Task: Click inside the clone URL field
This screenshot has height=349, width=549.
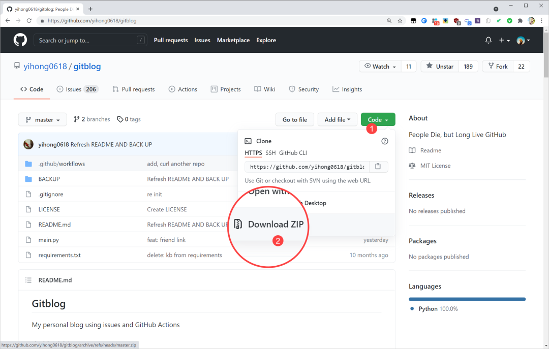Action: point(305,166)
